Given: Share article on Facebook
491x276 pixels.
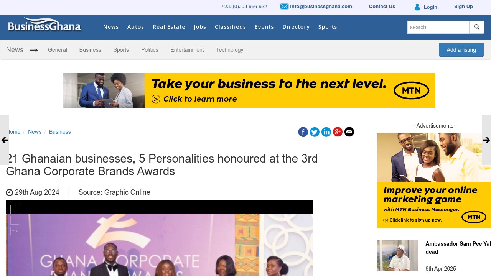Looking at the screenshot, I should (x=303, y=132).
